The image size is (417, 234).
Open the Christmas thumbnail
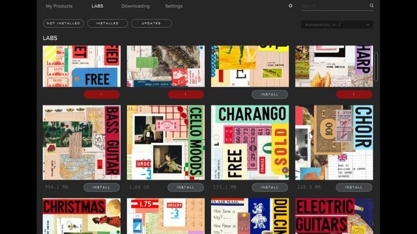click(x=81, y=216)
